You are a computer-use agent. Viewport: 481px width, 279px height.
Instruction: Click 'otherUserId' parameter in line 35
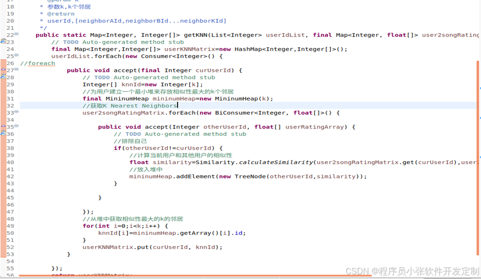[x=225, y=127]
